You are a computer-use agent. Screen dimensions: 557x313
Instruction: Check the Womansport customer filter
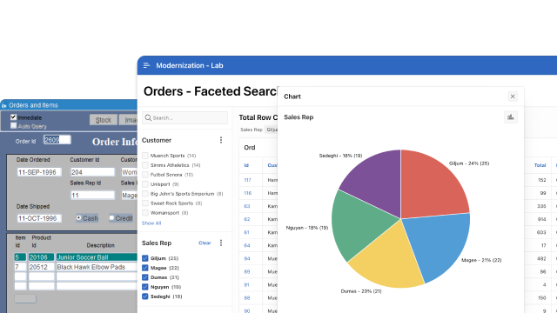coord(145,212)
